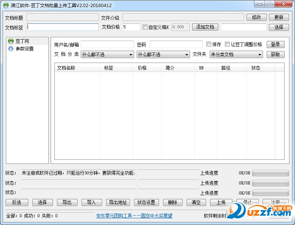Click the 状态 column header
Screen dimensions: 295x225
[261, 68]
